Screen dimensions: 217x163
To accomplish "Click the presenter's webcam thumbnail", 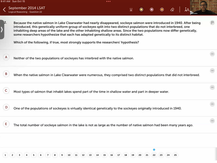I will tap(203, 7).
